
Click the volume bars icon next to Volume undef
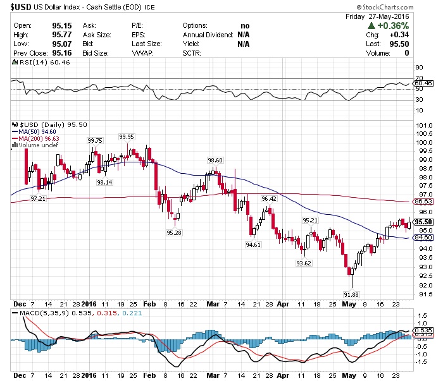(15, 145)
